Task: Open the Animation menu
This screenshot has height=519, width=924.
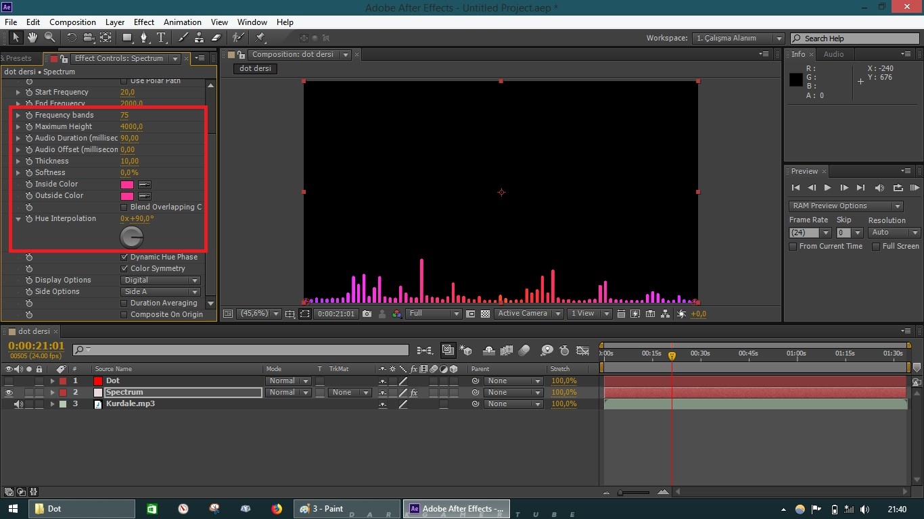Action: pos(183,22)
